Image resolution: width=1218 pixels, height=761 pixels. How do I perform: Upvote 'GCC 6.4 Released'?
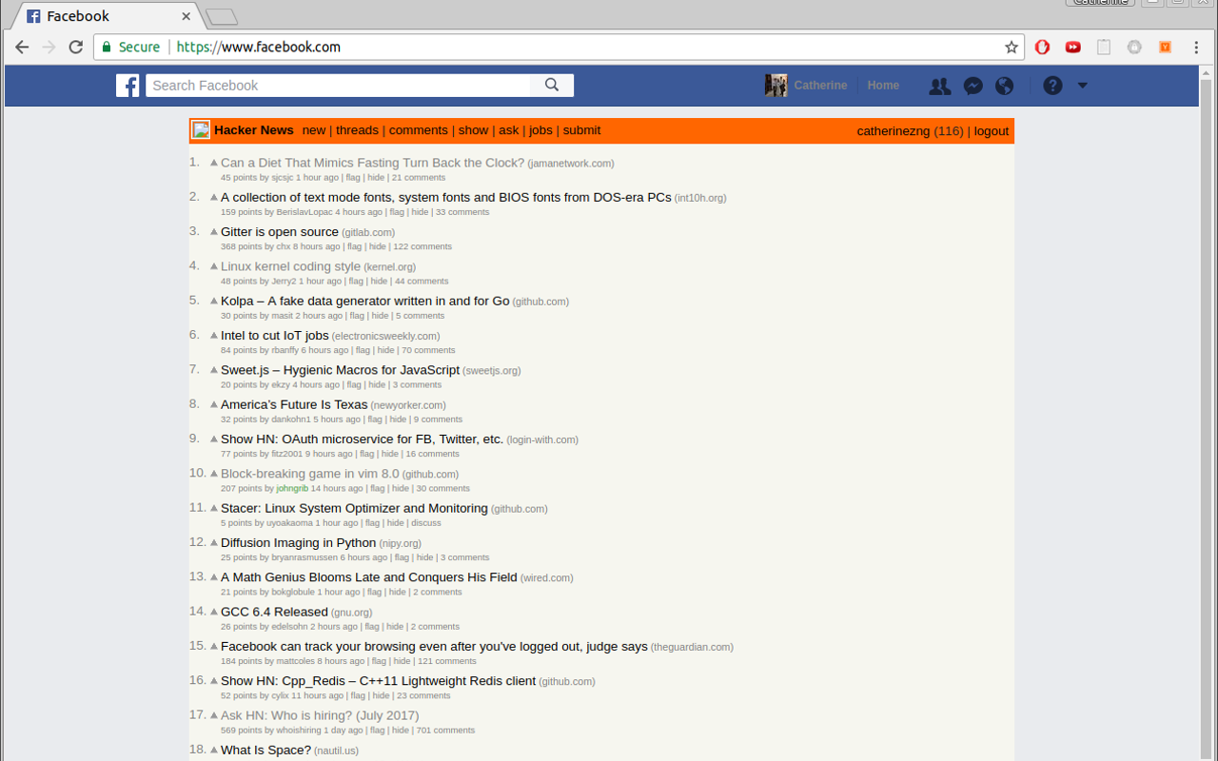(214, 612)
